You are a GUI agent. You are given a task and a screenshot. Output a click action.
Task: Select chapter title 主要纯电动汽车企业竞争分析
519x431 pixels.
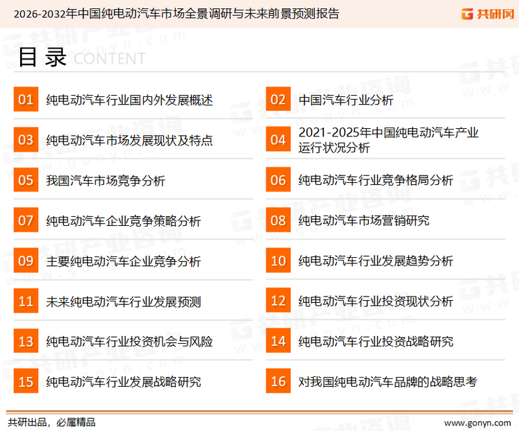point(123,262)
